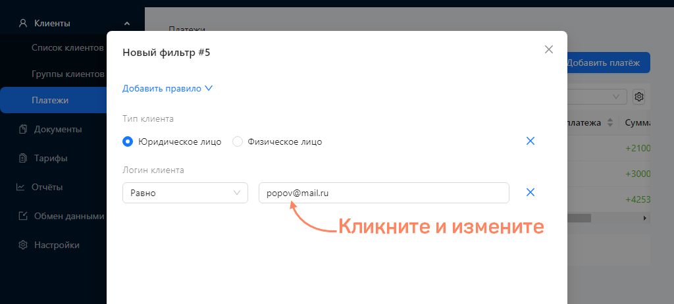Sort by the платежа column arrows
The height and width of the screenshot is (304, 674).
[x=609, y=123]
